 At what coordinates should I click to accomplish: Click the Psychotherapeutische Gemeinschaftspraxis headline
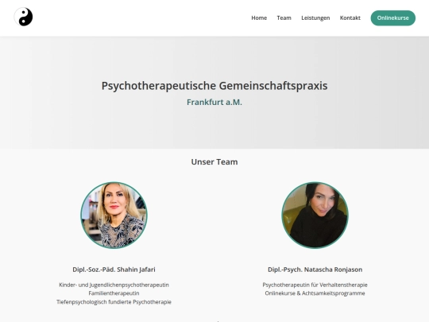(214, 86)
